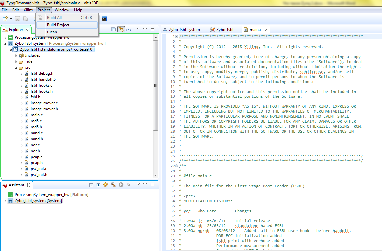Collapse the src folder
Image resolution: width=382 pixels, height=251 pixels.
pos(16,68)
